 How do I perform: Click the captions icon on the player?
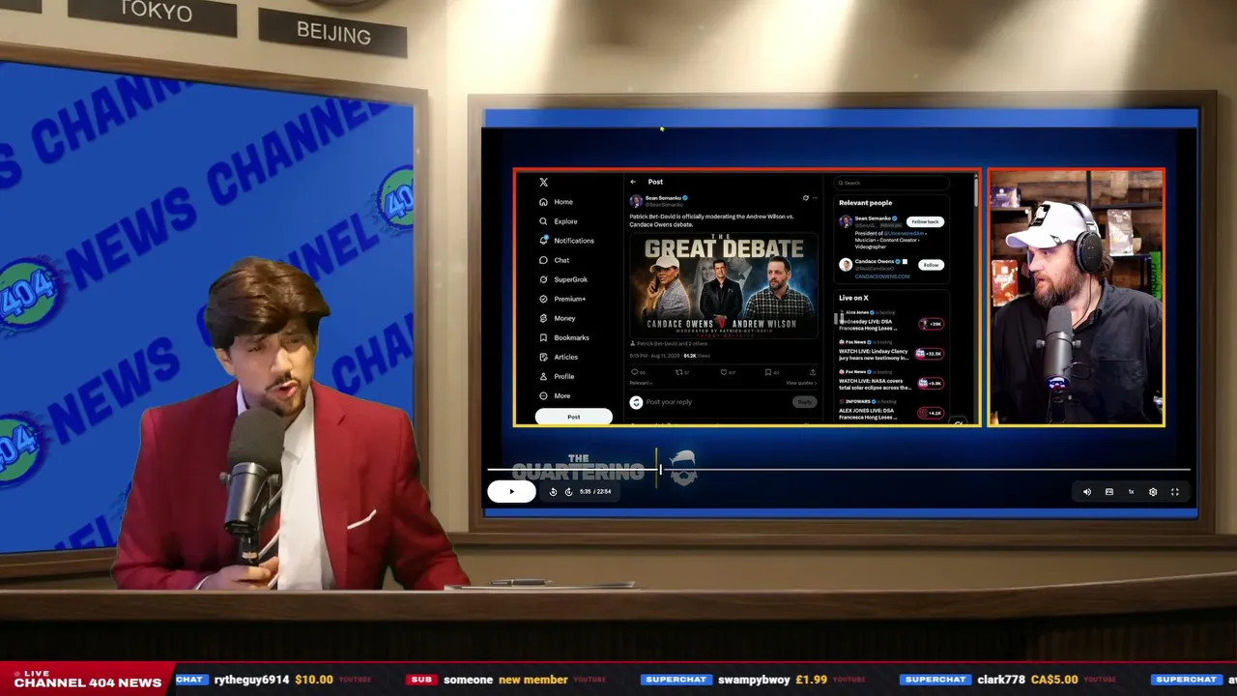[x=1109, y=492]
